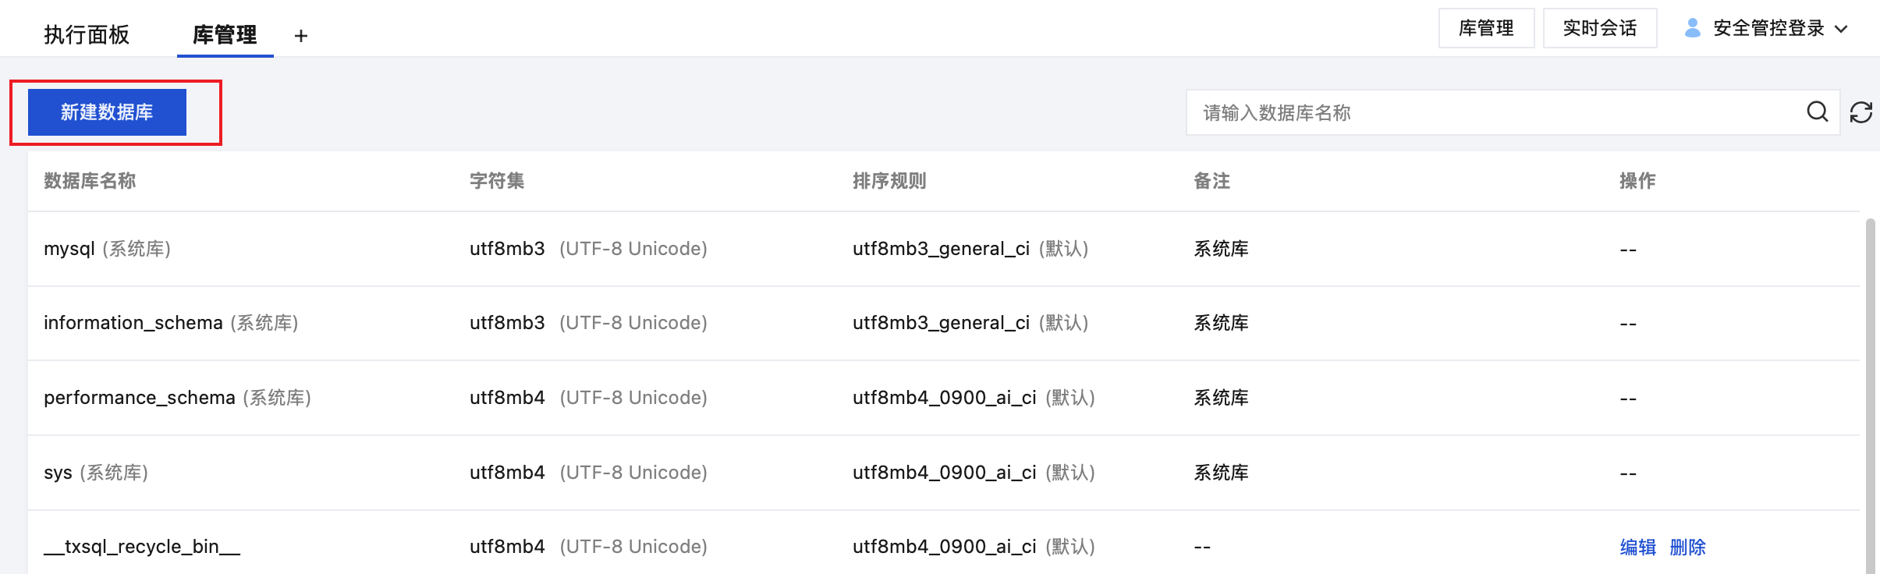Delete the __txsql_recycle_bin__ database
This screenshot has width=1880, height=574.
[1687, 547]
